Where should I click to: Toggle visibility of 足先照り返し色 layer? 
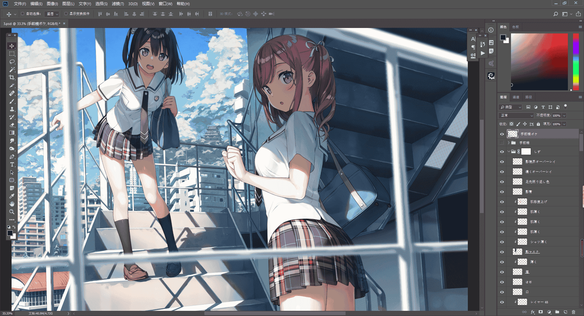click(x=502, y=182)
